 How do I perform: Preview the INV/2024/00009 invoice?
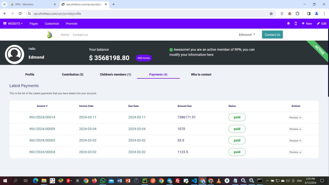click(296, 129)
